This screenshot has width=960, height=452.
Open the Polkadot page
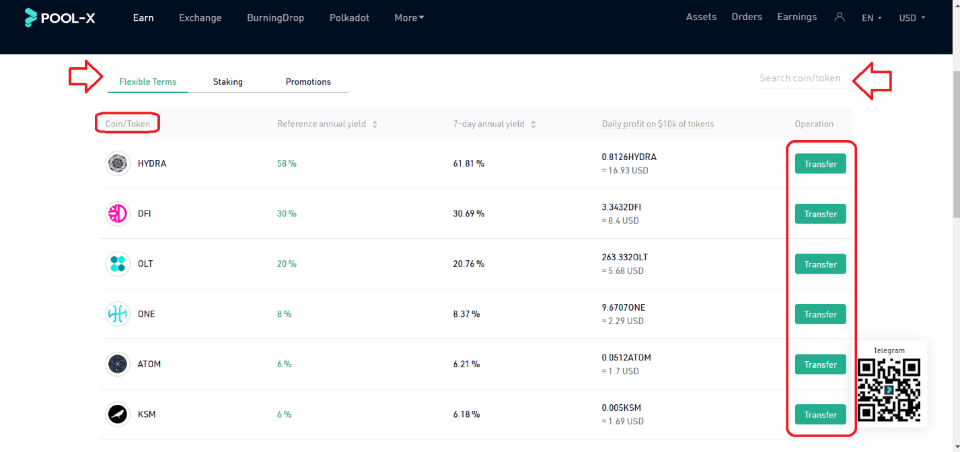coord(349,17)
